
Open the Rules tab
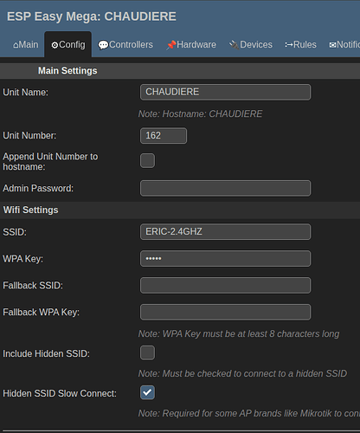[x=300, y=45]
